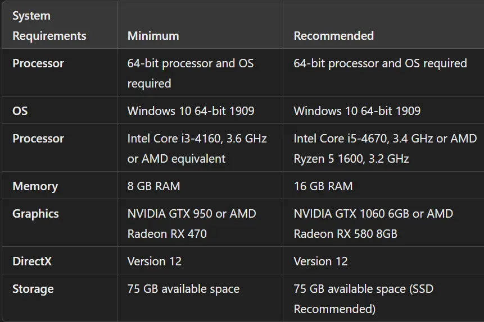Click the 'Minimum' column header
Image resolution: width=484 pixels, height=322 pixels.
coord(153,36)
